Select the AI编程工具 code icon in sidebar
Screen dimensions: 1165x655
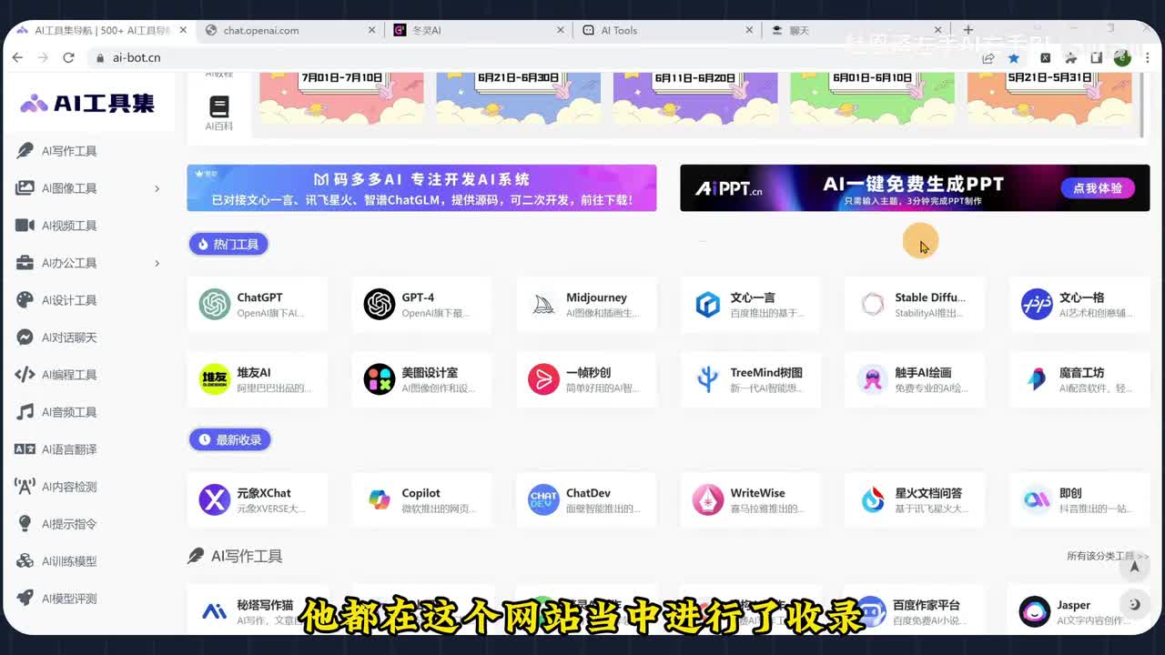point(25,375)
